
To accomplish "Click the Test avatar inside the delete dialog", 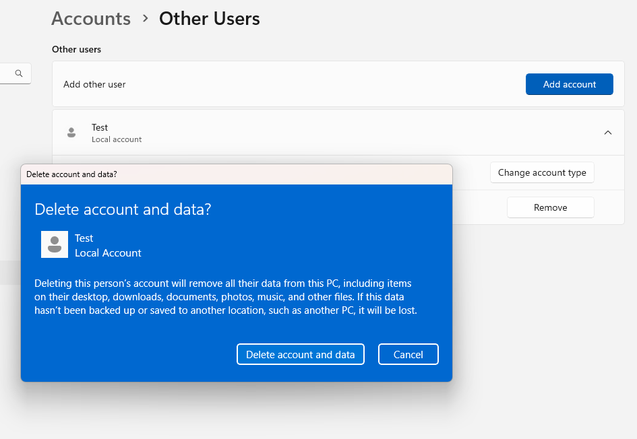I will point(55,244).
